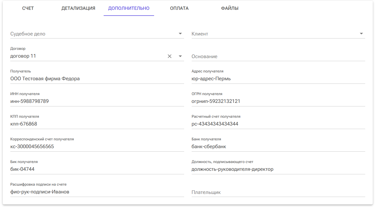Open the Клиент dropdown list

coord(361,34)
